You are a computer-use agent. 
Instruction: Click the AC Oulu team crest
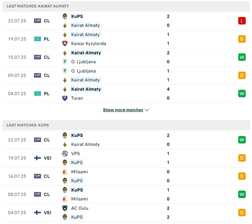click(65, 208)
